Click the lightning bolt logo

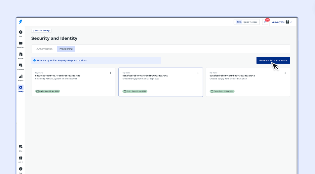pyautogui.click(x=20, y=22)
